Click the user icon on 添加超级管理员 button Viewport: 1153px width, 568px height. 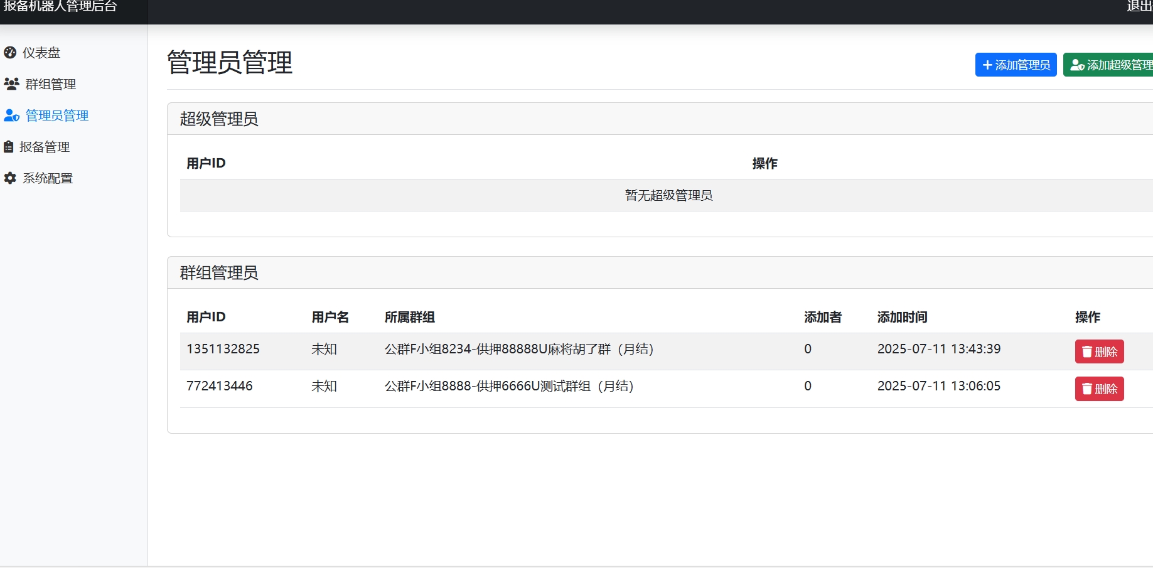(x=1077, y=65)
